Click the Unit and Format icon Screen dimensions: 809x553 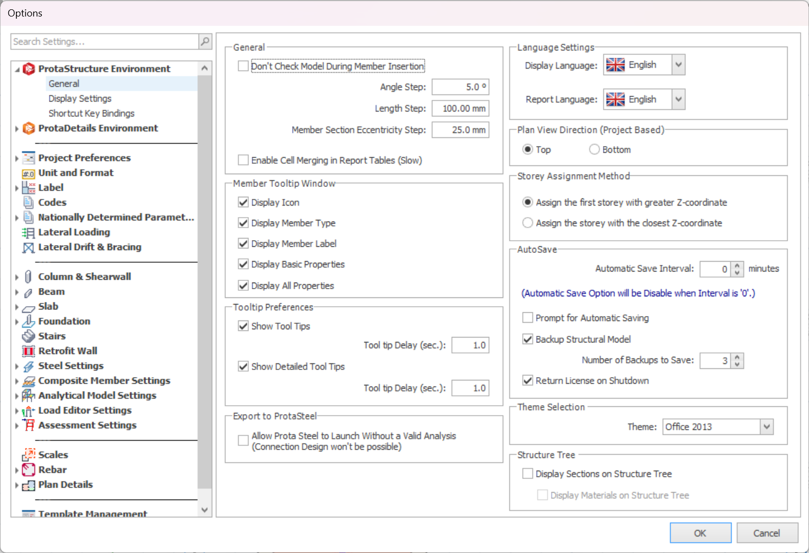[29, 173]
